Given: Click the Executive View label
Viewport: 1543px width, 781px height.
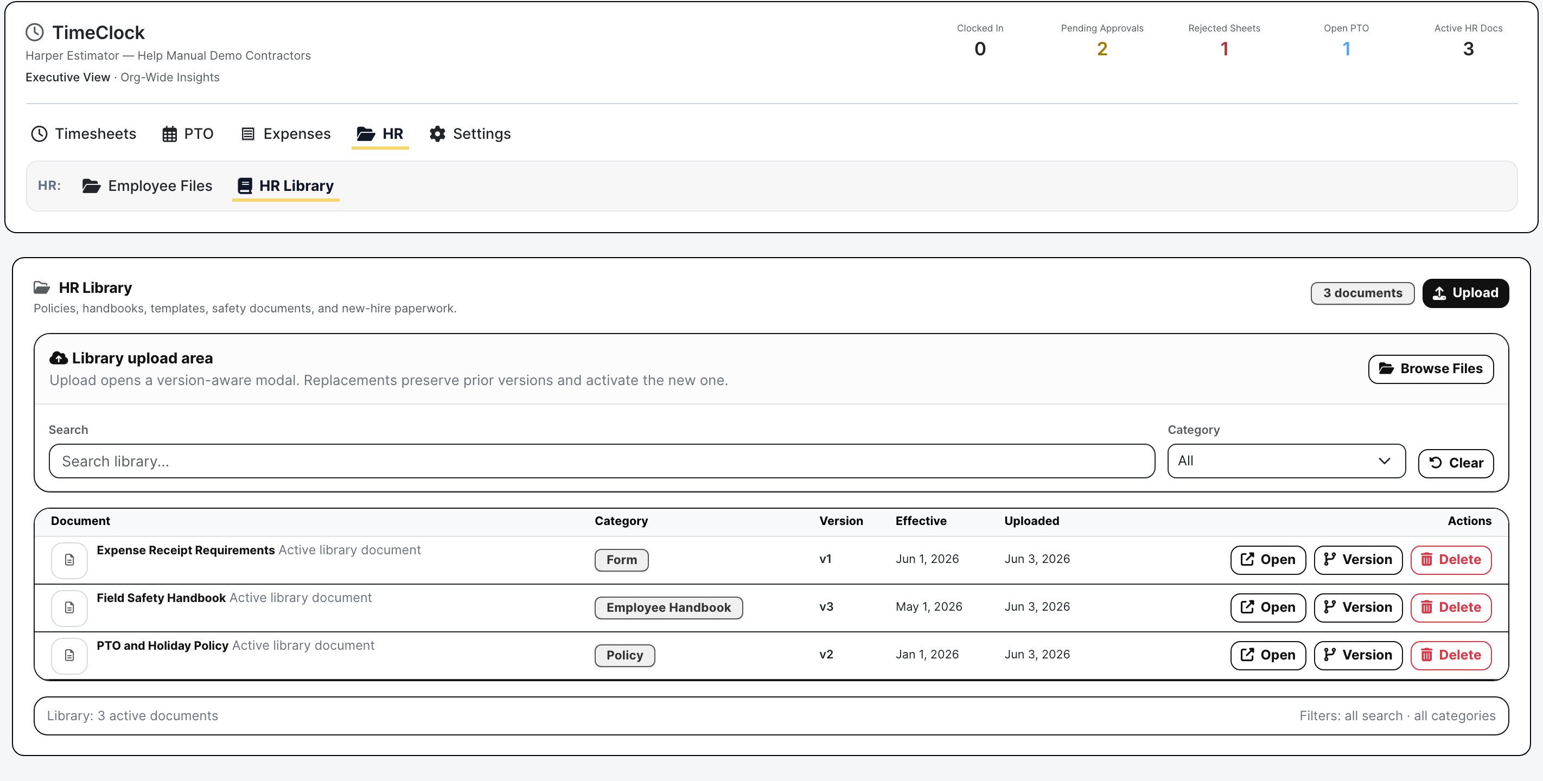Looking at the screenshot, I should click(68, 78).
